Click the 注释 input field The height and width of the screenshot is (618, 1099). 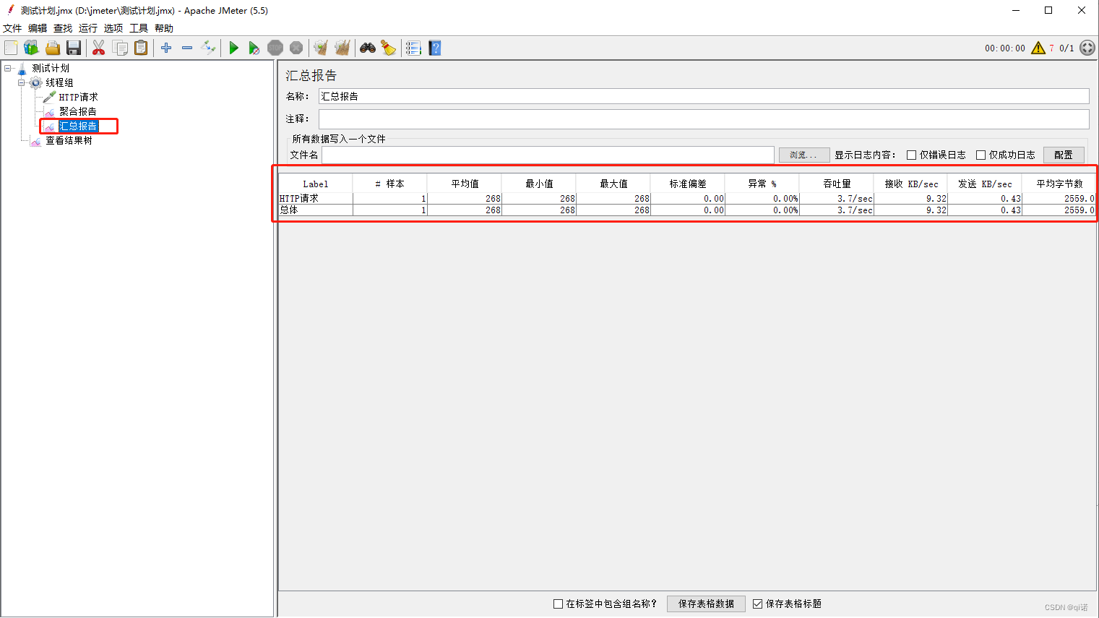704,119
